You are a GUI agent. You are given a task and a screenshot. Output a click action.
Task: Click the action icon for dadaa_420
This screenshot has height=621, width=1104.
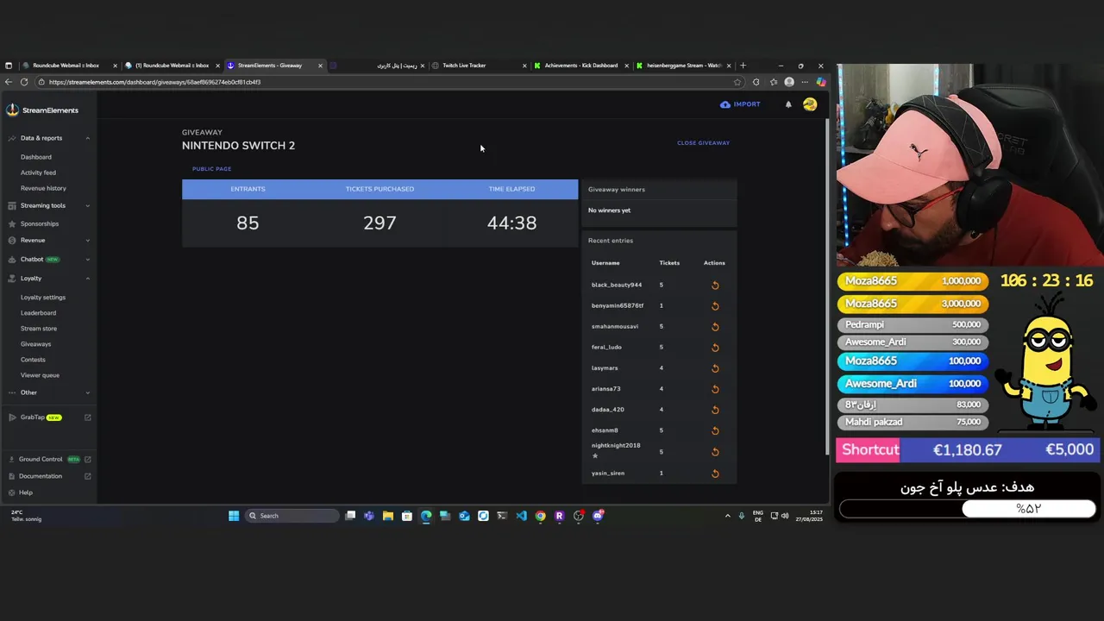click(715, 410)
